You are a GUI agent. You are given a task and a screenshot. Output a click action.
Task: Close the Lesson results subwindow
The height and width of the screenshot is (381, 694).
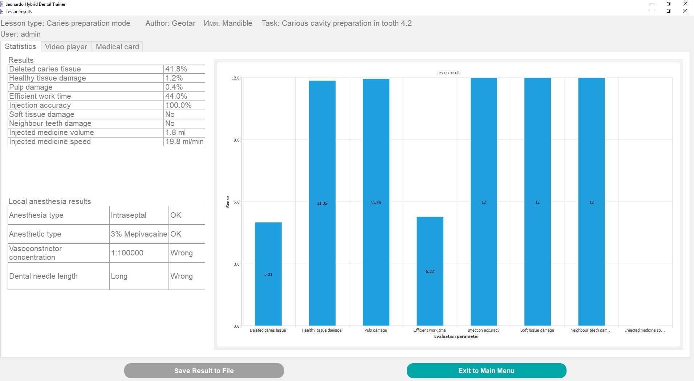pos(685,11)
